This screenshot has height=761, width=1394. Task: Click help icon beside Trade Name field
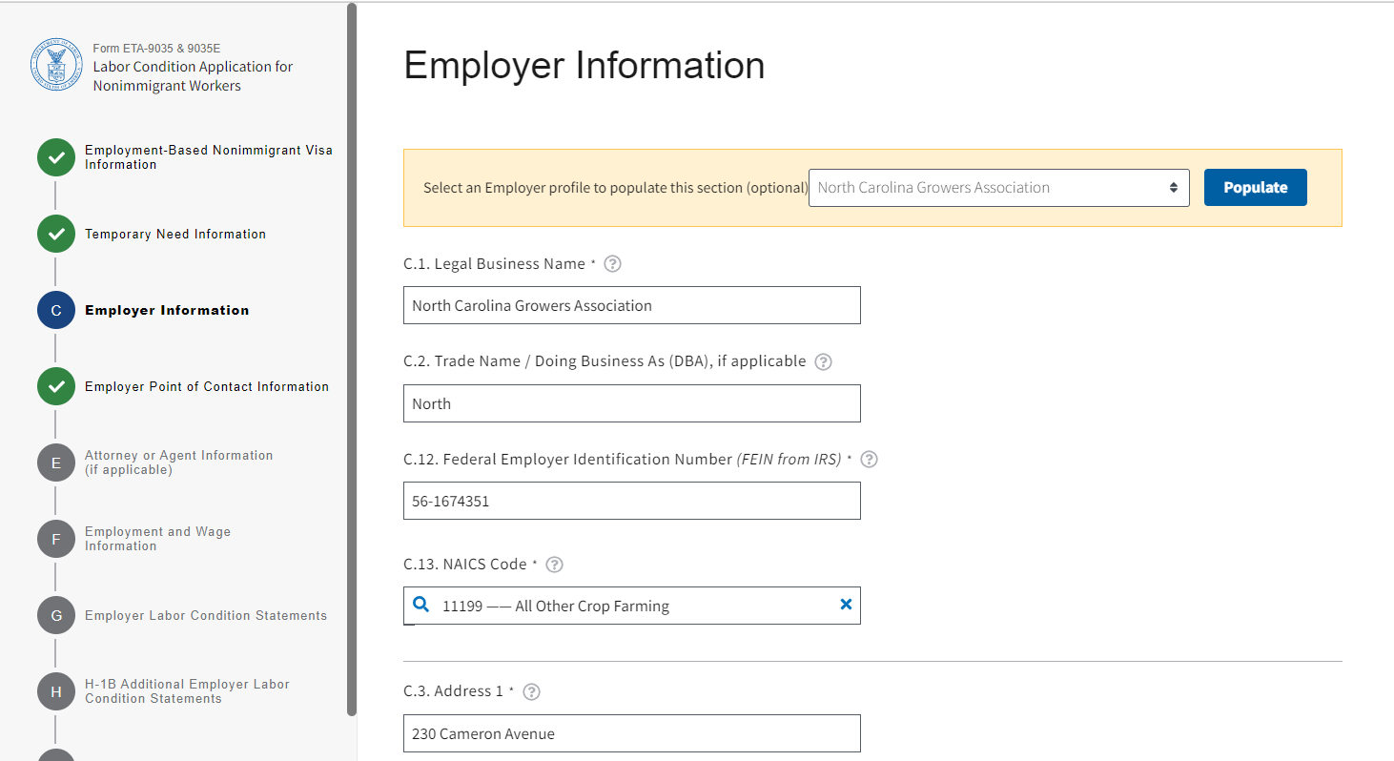(x=824, y=362)
